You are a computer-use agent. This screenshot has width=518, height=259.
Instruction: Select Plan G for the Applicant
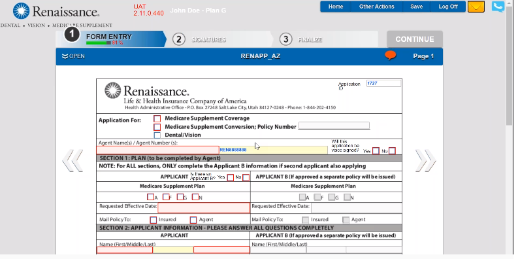click(180, 197)
